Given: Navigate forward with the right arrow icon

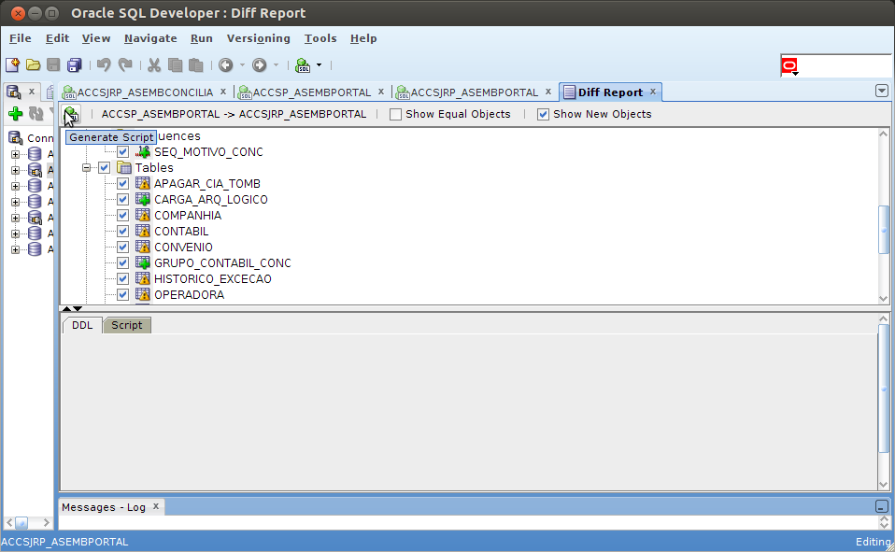Looking at the screenshot, I should click(259, 65).
